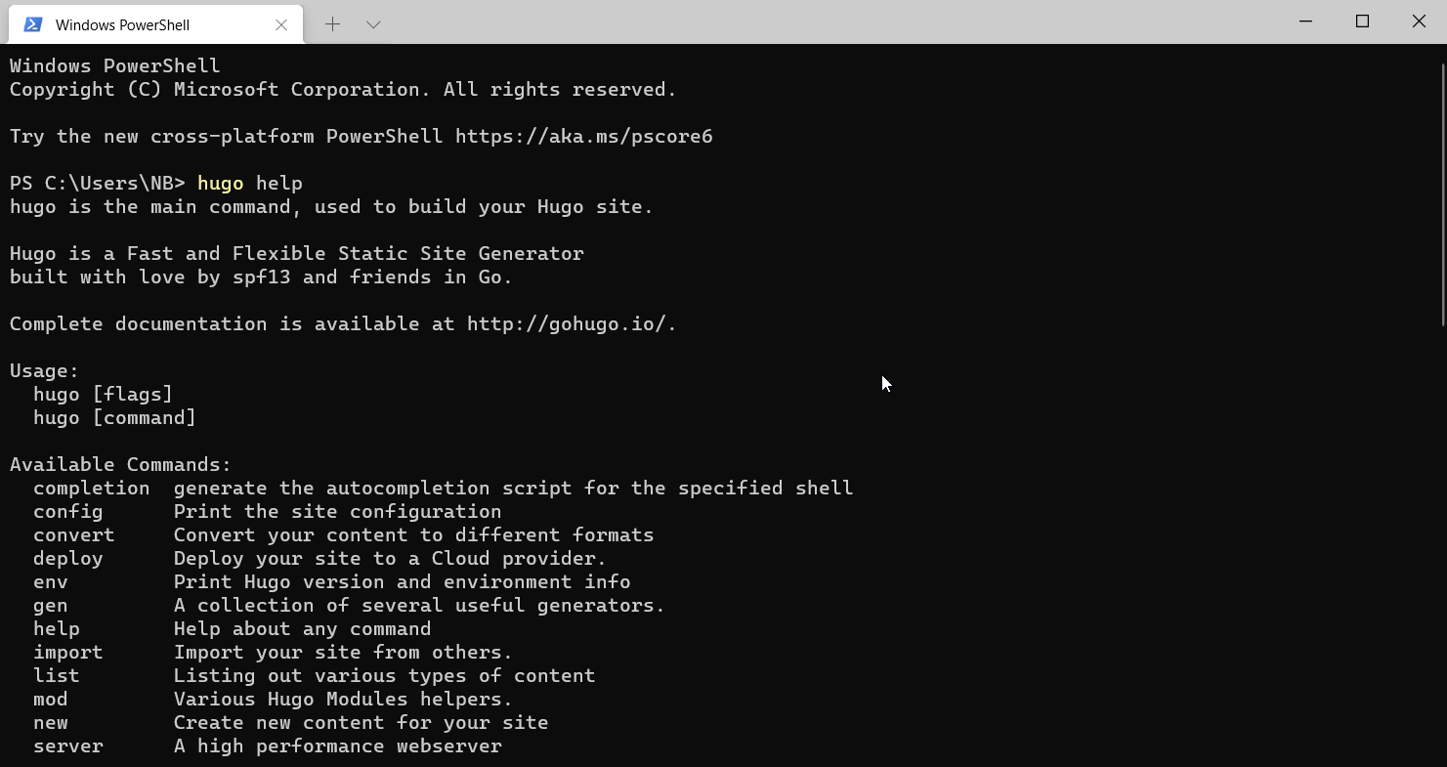Viewport: 1447px width, 767px height.
Task: Expand the new tab profile dropdown chevron
Action: click(x=373, y=23)
